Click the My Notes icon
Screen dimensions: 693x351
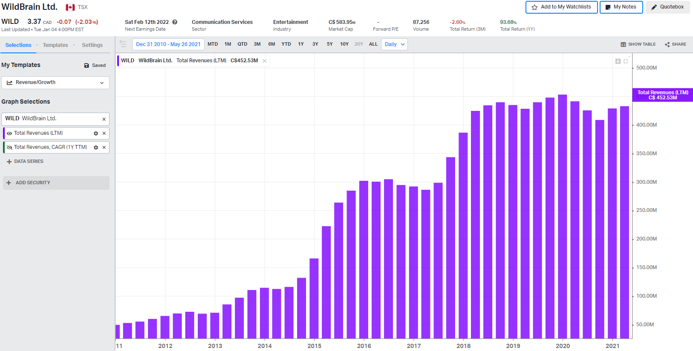pos(608,7)
